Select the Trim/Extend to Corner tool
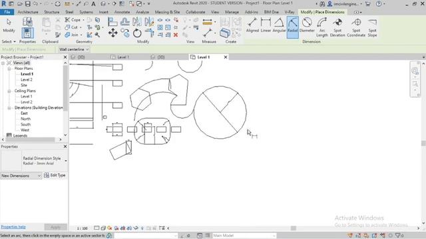The width and height of the screenshot is (426, 239). pyautogui.click(x=149, y=33)
